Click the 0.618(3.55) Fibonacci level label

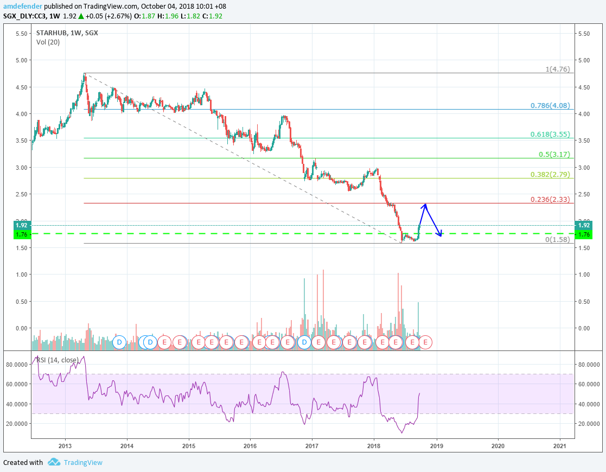coord(550,134)
